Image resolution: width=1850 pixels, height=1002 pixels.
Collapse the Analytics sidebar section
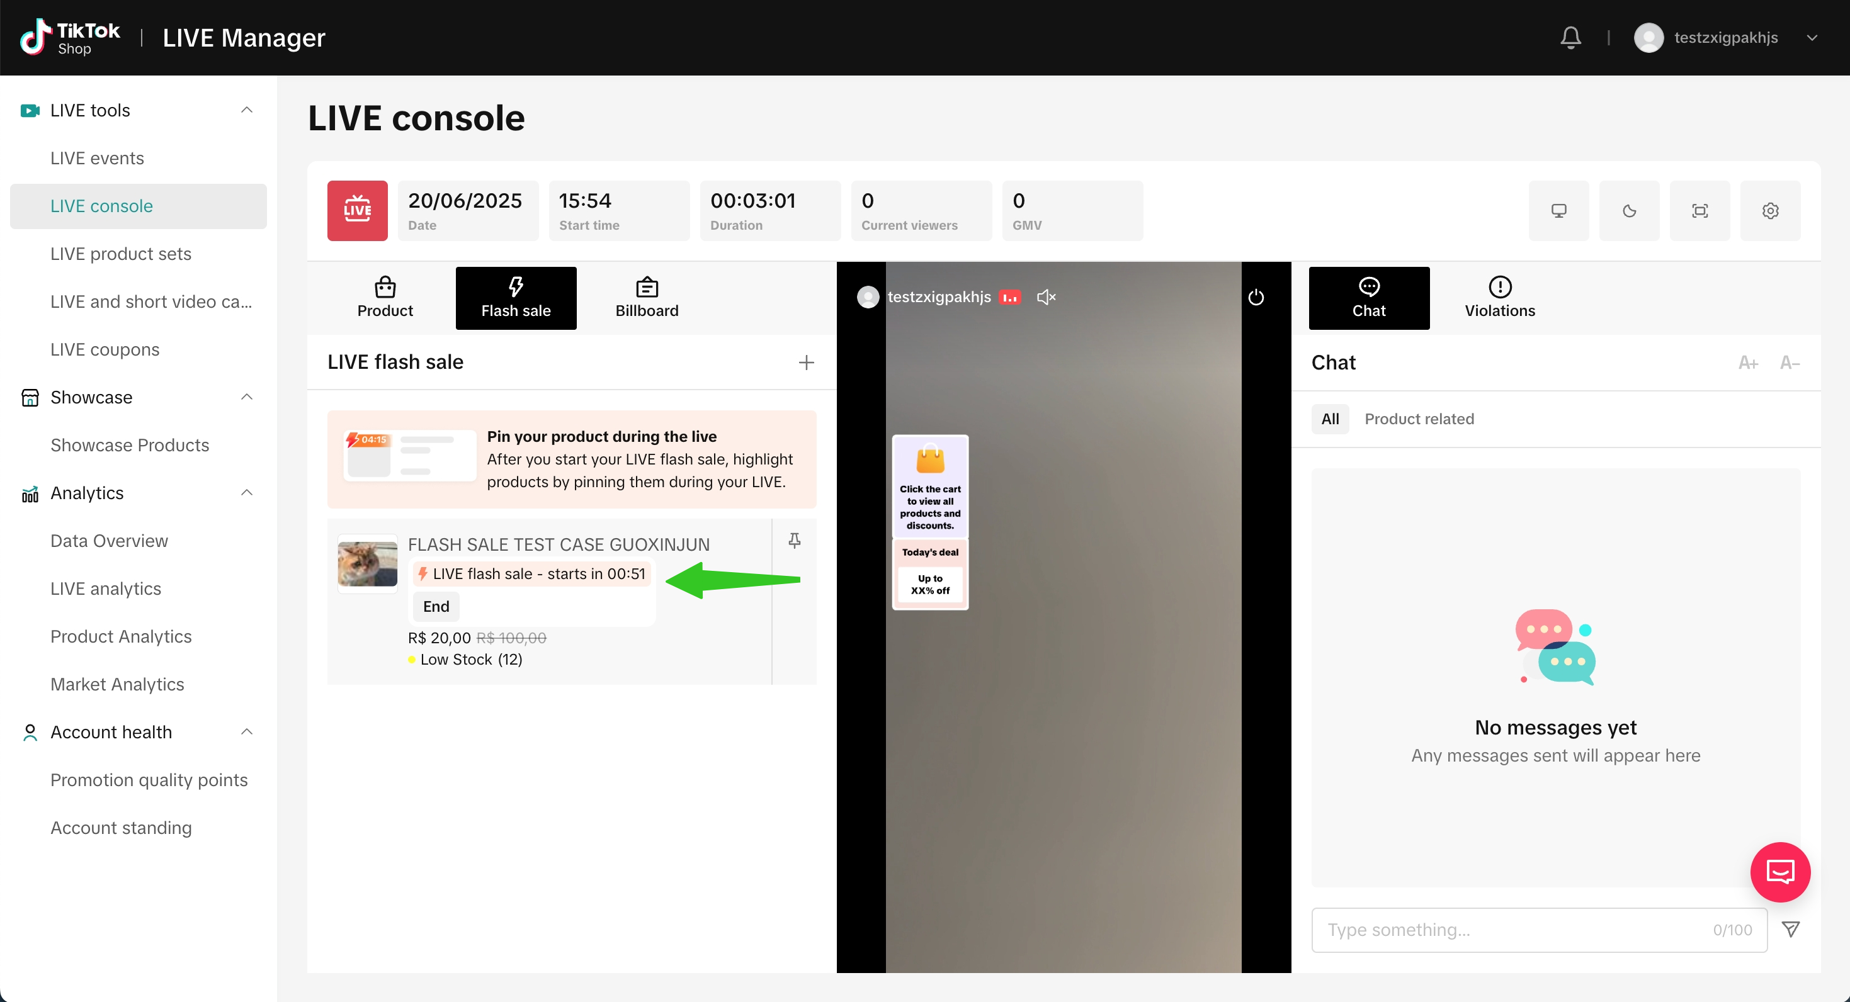pyautogui.click(x=246, y=493)
